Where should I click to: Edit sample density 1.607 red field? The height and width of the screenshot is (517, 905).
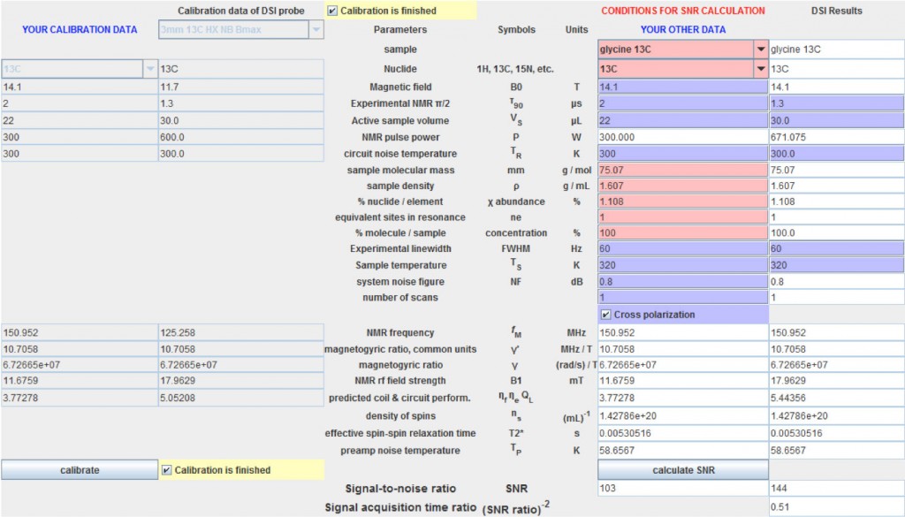[683, 186]
